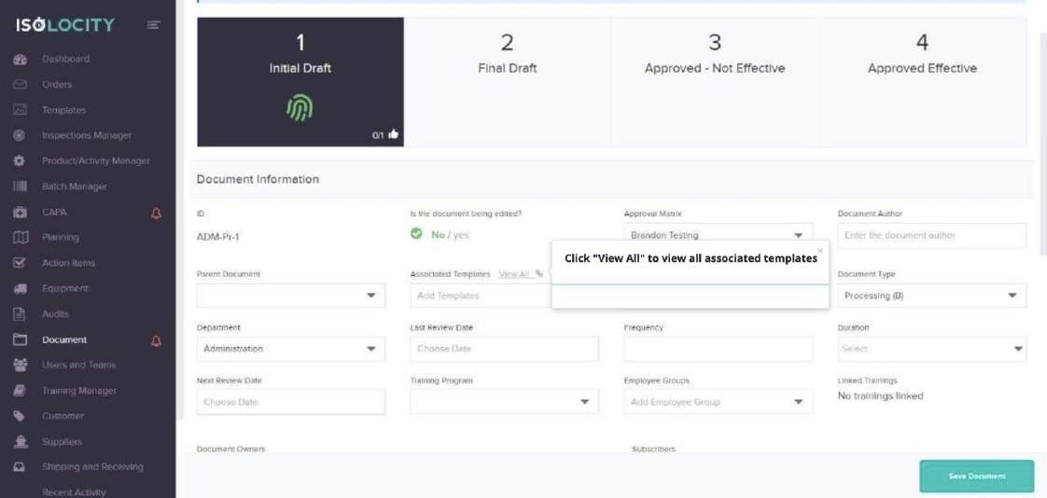Click the Customer tag icon
The width and height of the screenshot is (1047, 498).
pyautogui.click(x=20, y=416)
